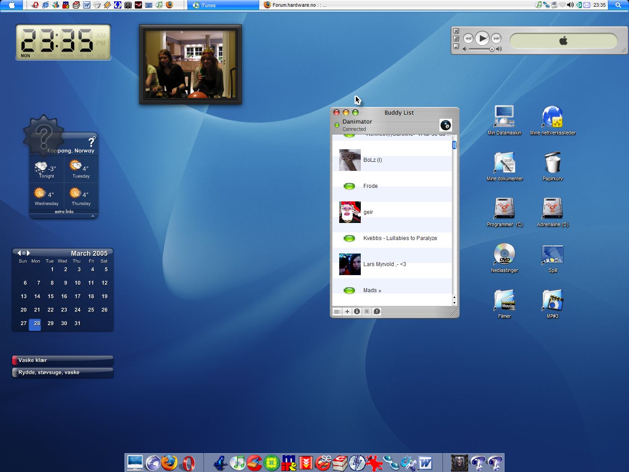
Task: Click the Word quick launch icon
Action: click(x=87, y=5)
